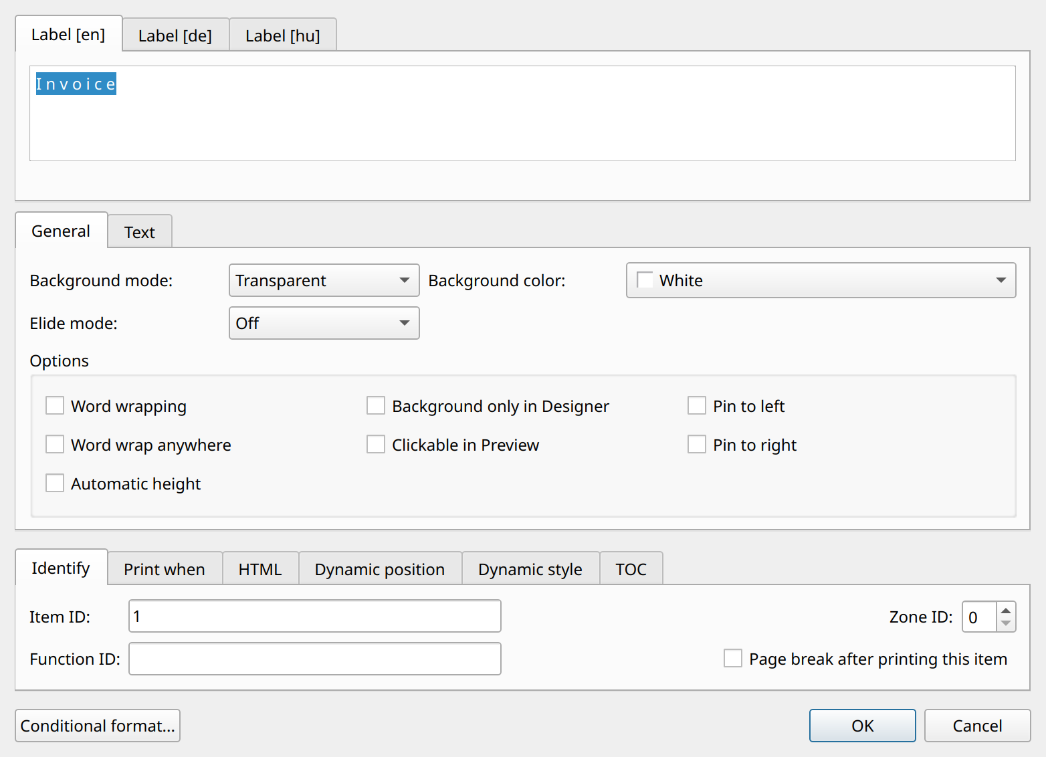Open the Text properties tab
The image size is (1046, 757).
click(140, 232)
